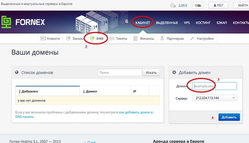Click the plus icon beside Добавить домен
Screen dimensions: 249x143
pyautogui.click(x=174, y=72)
